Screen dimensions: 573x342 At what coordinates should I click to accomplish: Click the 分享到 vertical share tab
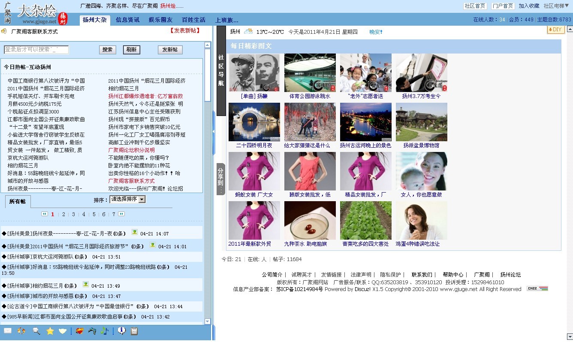pos(220,179)
